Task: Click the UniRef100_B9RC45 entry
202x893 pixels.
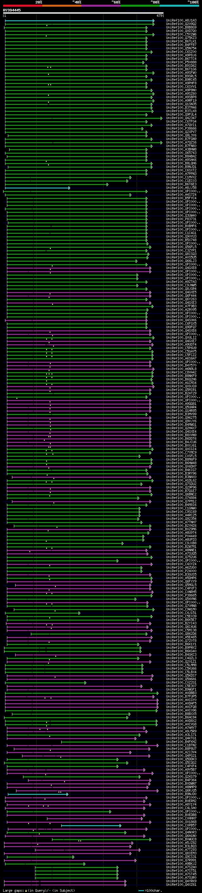Action: coord(181,80)
